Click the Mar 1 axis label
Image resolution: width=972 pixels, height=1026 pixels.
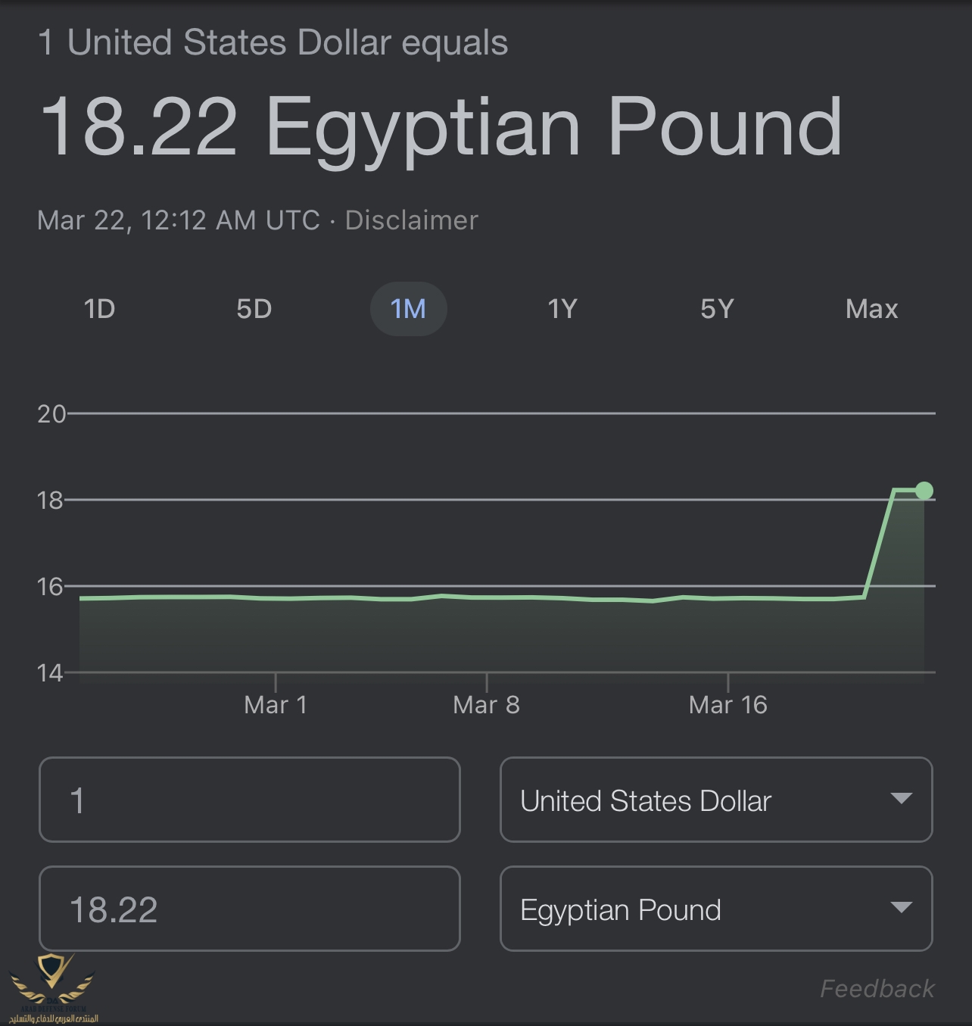coord(276,705)
